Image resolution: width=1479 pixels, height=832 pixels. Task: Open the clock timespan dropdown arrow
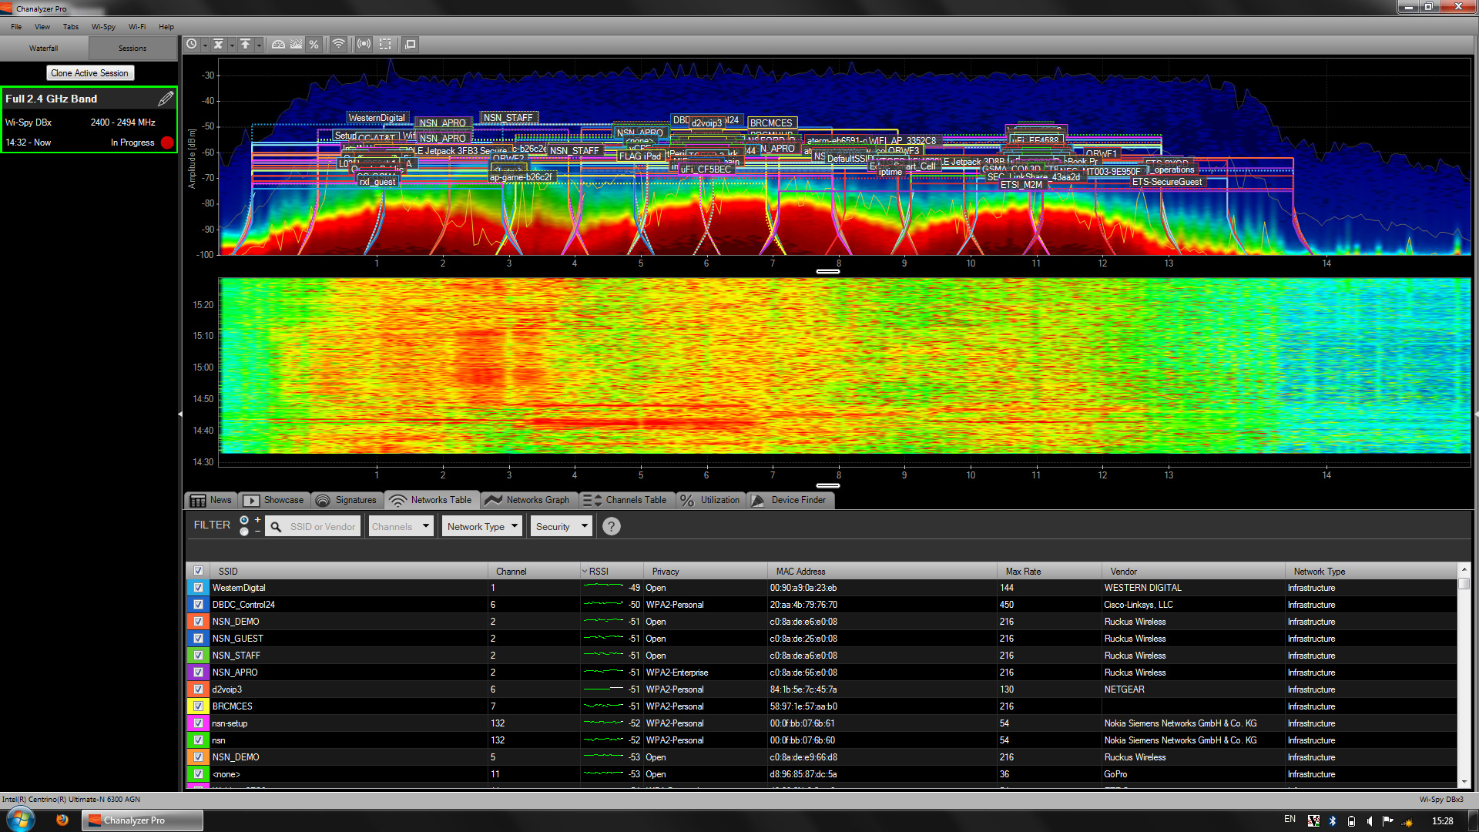(x=205, y=45)
